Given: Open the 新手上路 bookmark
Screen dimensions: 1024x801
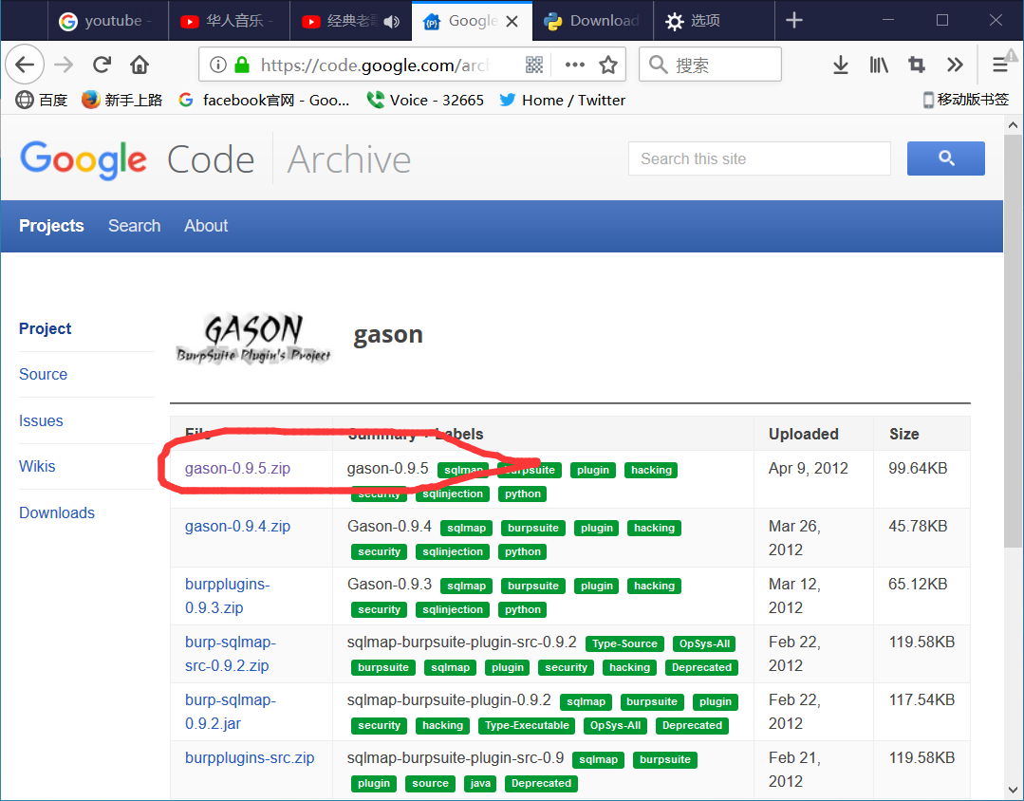Looking at the screenshot, I should pyautogui.click(x=122, y=100).
